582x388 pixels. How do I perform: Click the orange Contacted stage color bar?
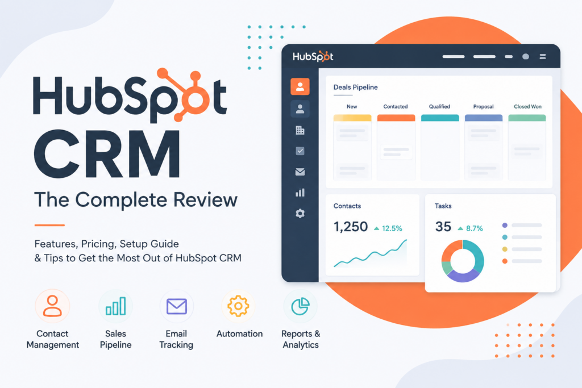[x=396, y=118]
